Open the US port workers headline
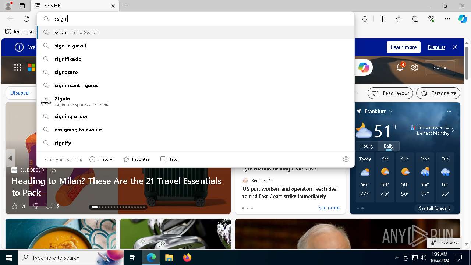The width and height of the screenshot is (471, 265). (290, 192)
